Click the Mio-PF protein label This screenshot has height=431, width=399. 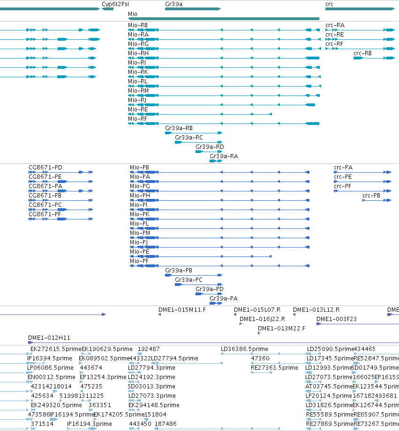[x=139, y=261]
